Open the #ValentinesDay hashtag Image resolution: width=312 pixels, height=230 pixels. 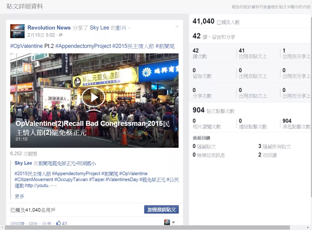point(122,179)
